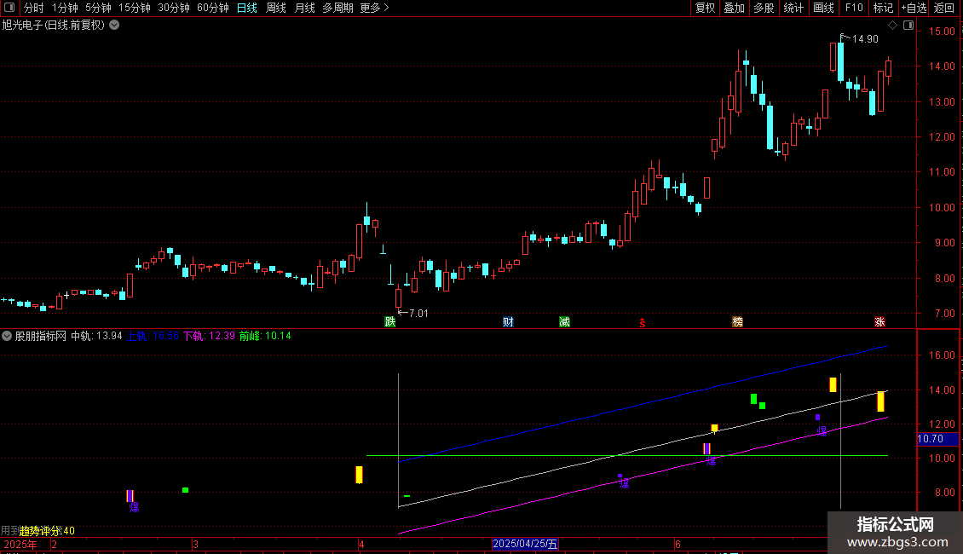This screenshot has height=554, width=963.
Task: Click the 榜 event marker
Action: click(738, 322)
